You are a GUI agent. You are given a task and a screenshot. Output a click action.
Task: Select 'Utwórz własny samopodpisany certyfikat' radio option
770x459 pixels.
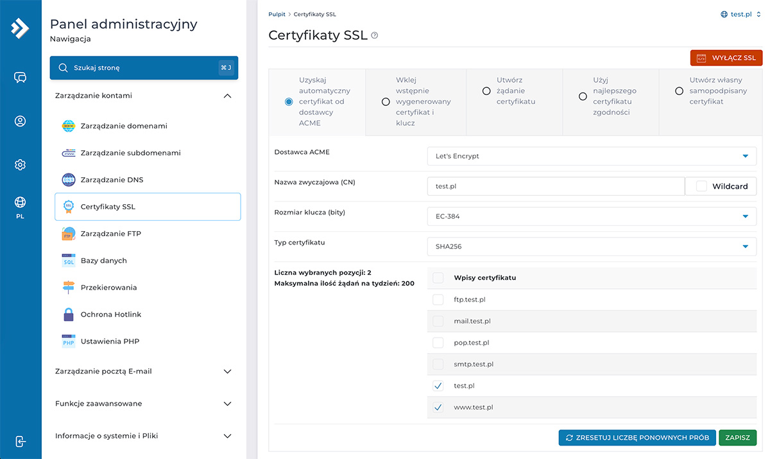(679, 91)
